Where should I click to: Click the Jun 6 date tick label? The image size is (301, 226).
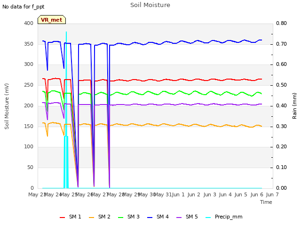pos(257,194)
